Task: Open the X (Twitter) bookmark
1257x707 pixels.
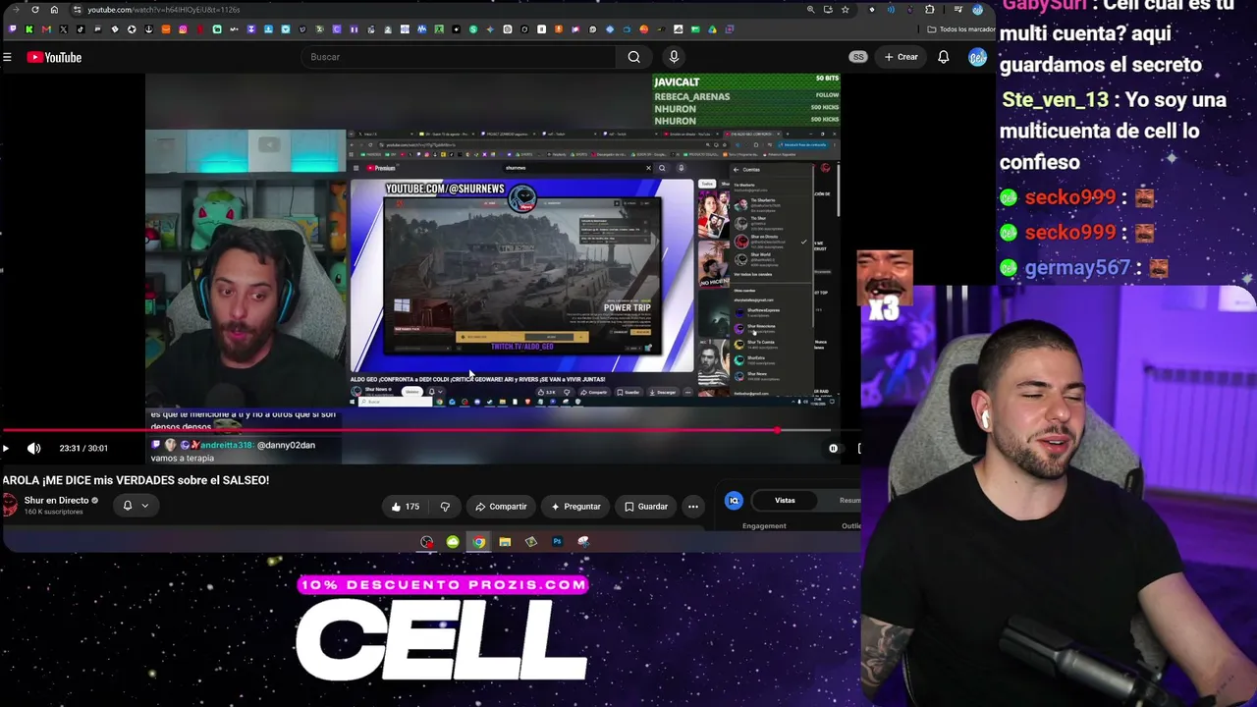Action: tap(62, 29)
